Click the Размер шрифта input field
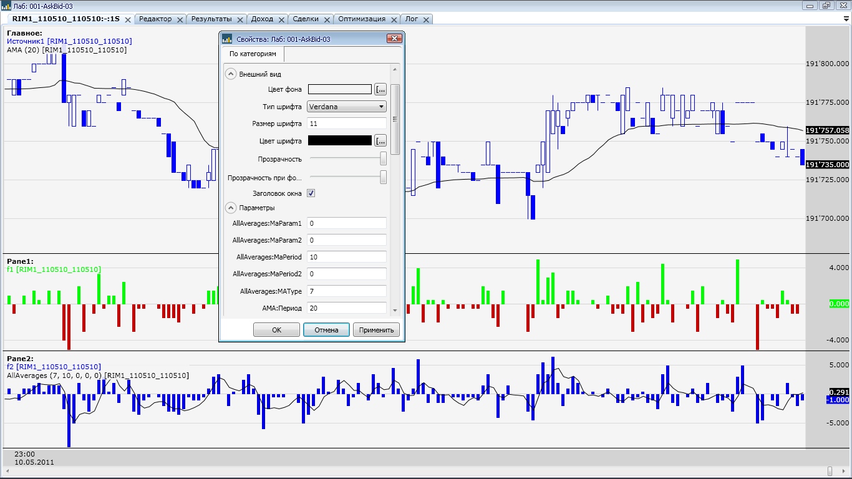Screen dimensions: 852x479 click(347, 123)
